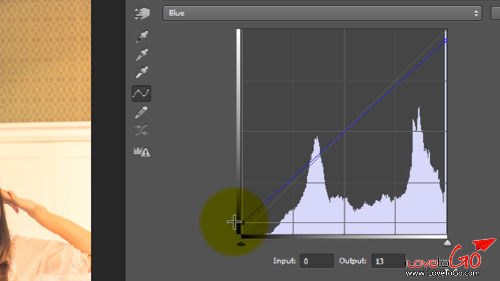Click the histogram warning recalculate icon

pos(141,151)
